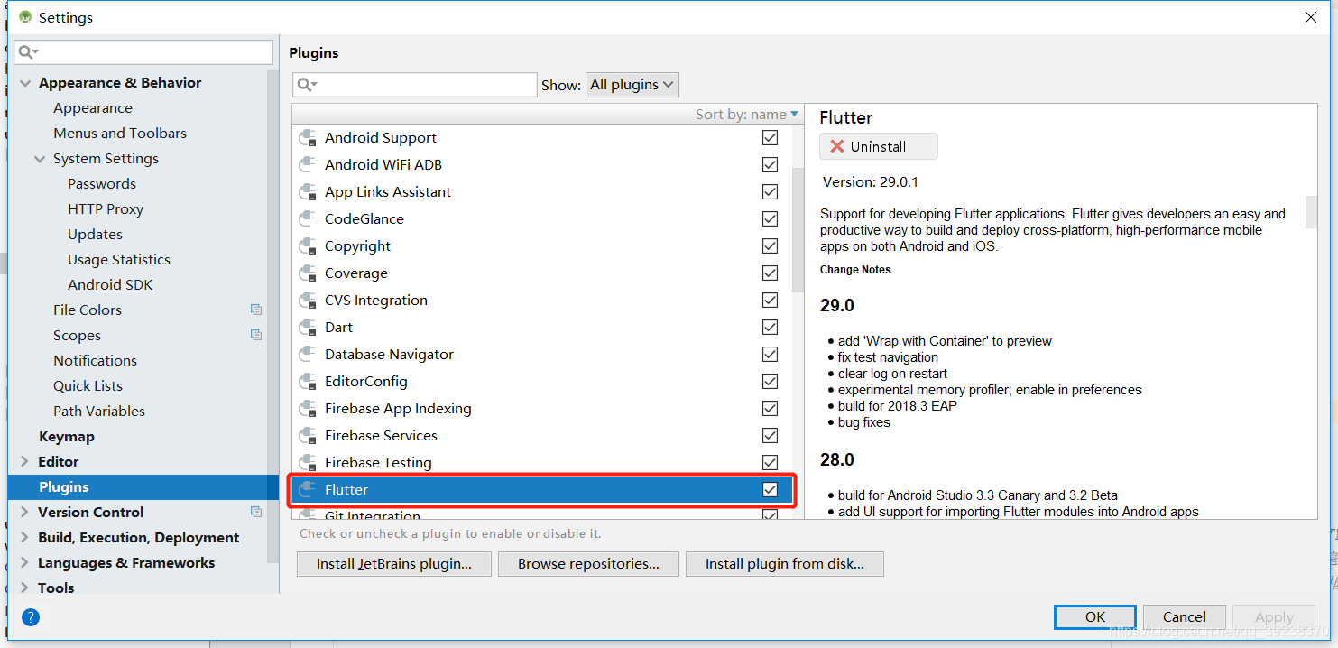Click the File Colors project-level icon
This screenshot has height=648, width=1338.
point(256,310)
